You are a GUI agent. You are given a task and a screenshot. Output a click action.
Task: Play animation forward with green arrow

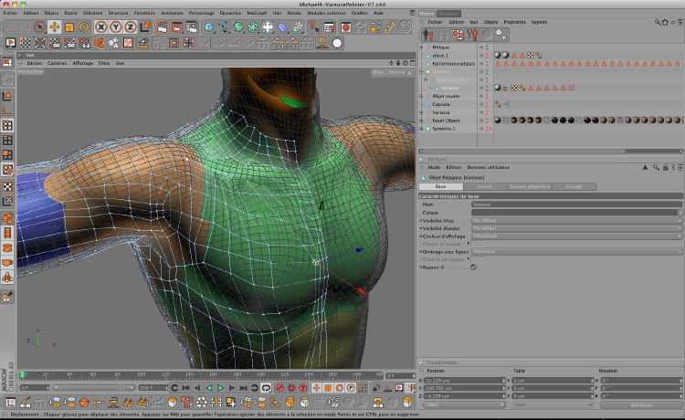pos(220,388)
